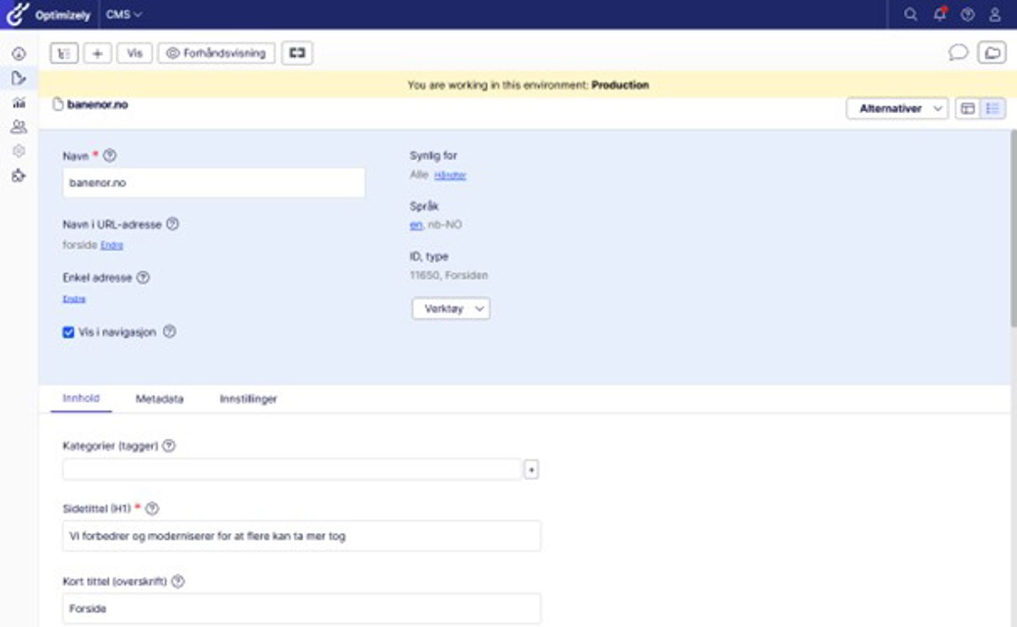The width and height of the screenshot is (1017, 627).
Task: Open the user profile icon
Action: coord(995,15)
